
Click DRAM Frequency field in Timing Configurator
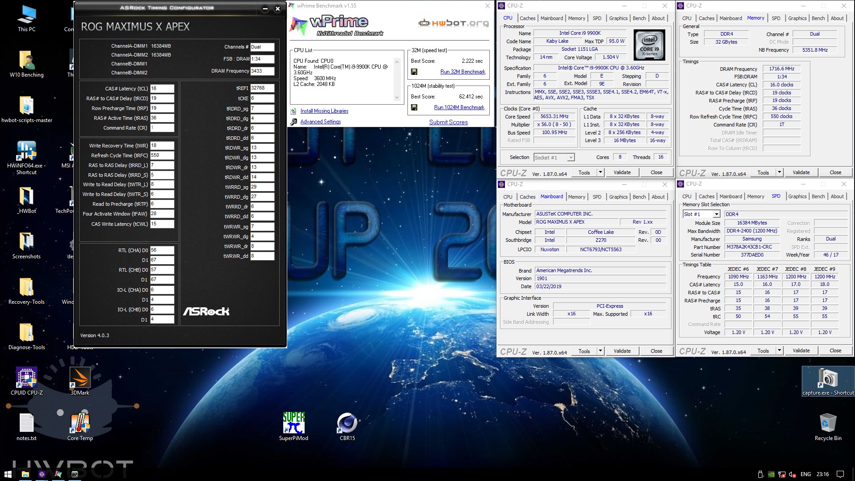262,71
